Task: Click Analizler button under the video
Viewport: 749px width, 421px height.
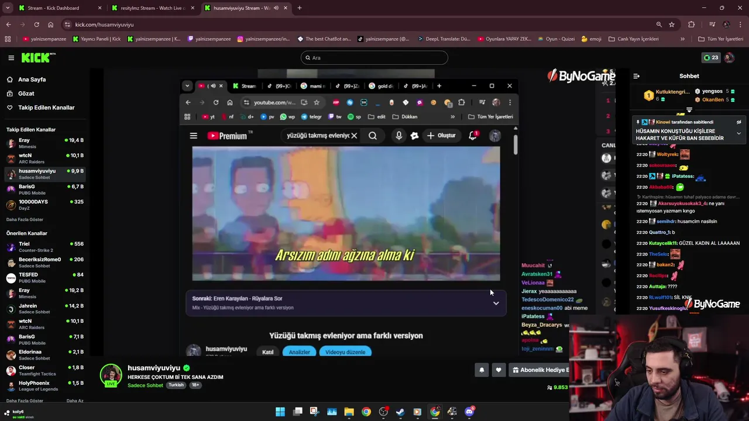Action: (299, 352)
